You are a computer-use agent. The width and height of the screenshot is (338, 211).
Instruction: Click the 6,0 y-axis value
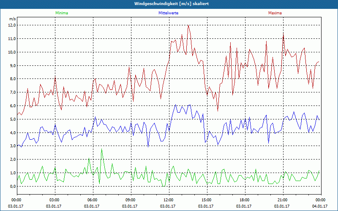13,106
